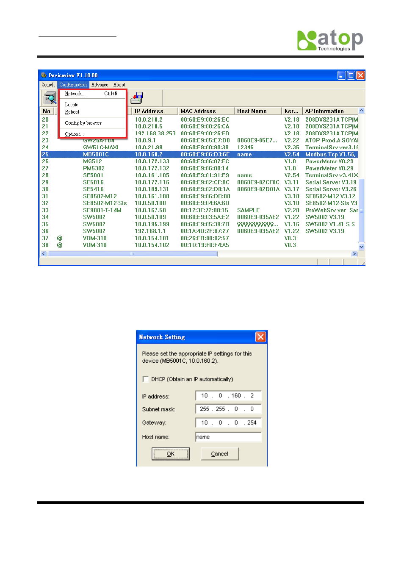Click the Gateway input field
Image resolution: width=404 pixels, height=572 pixels.
click(x=228, y=423)
